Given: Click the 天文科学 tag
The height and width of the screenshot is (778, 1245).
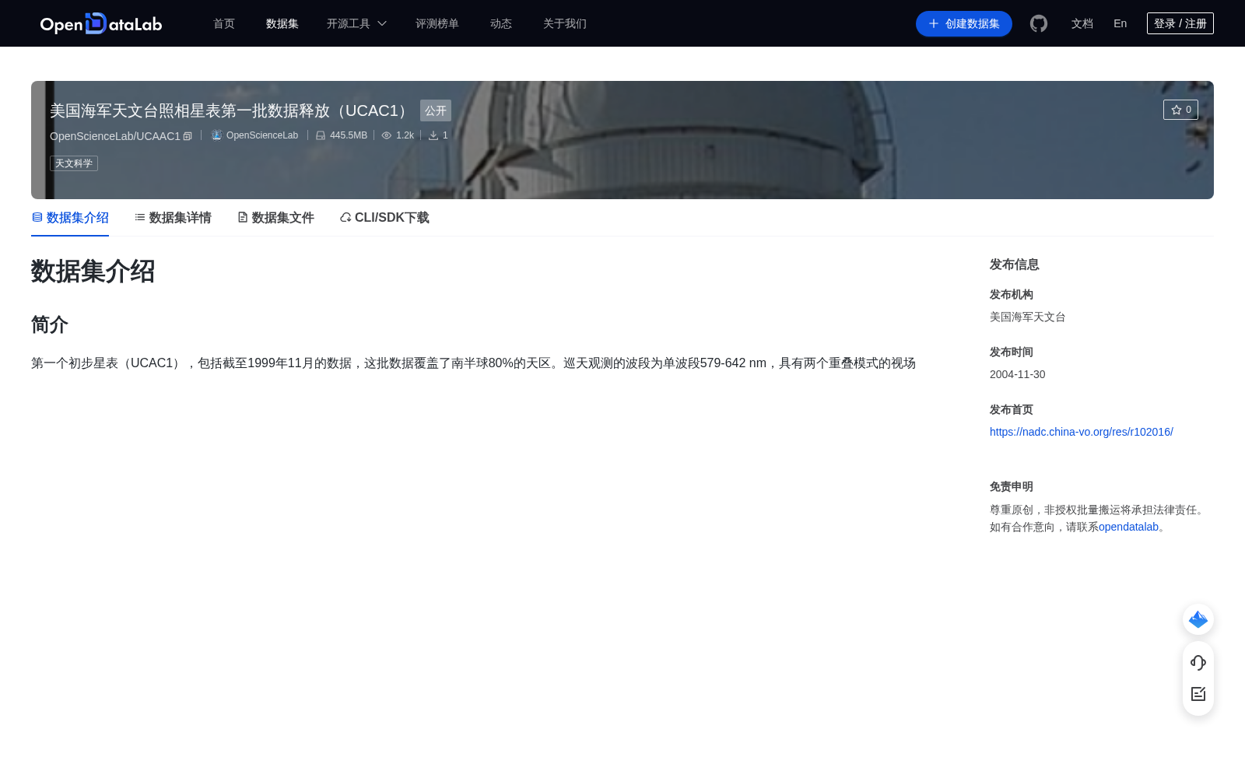Looking at the screenshot, I should tap(74, 163).
